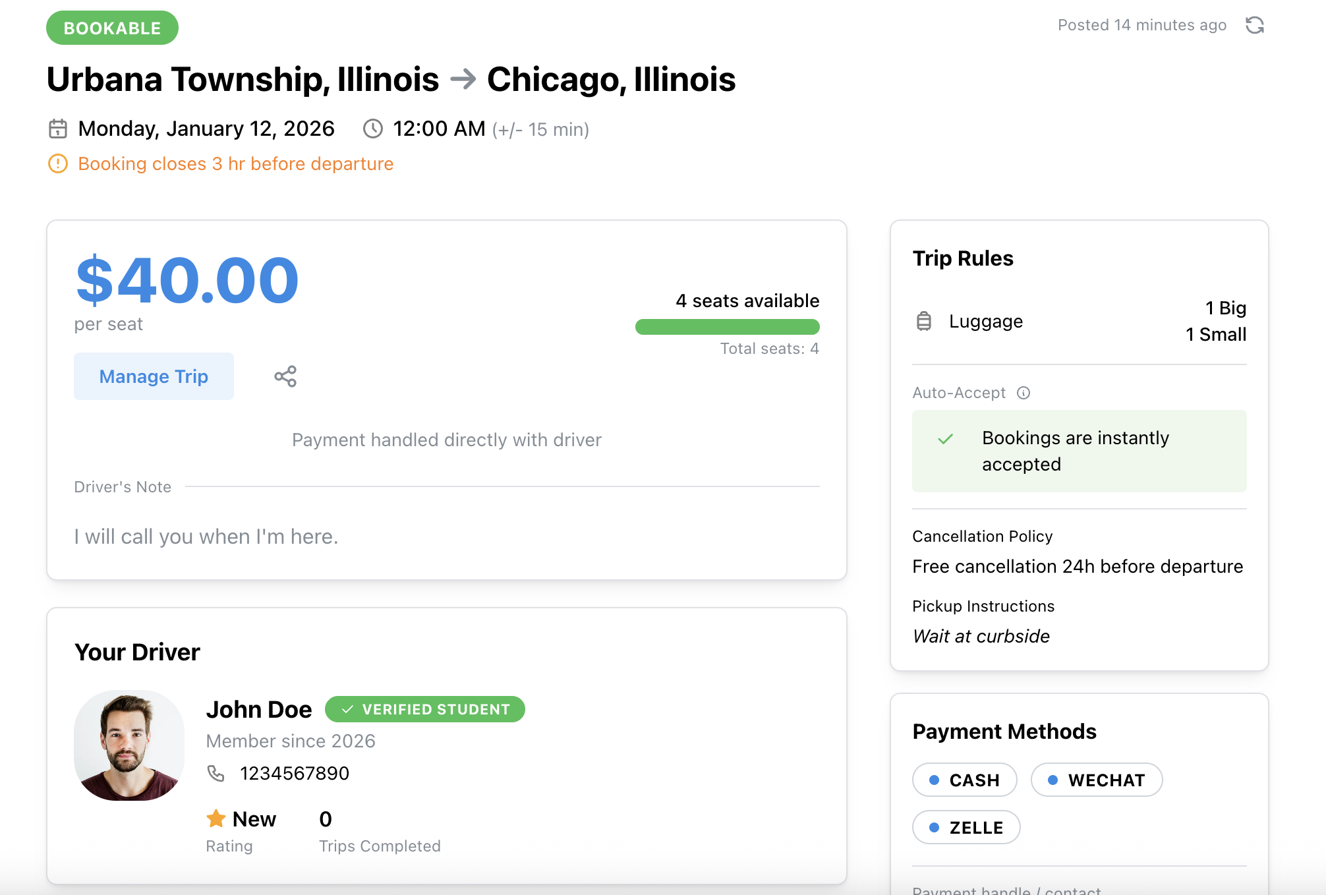1326x895 pixels.
Task: Click the route arrow between cities
Action: coord(463,79)
